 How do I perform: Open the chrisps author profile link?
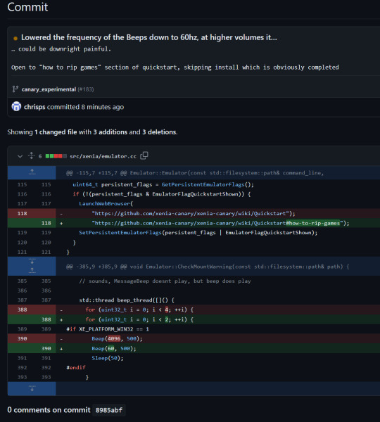pos(34,107)
